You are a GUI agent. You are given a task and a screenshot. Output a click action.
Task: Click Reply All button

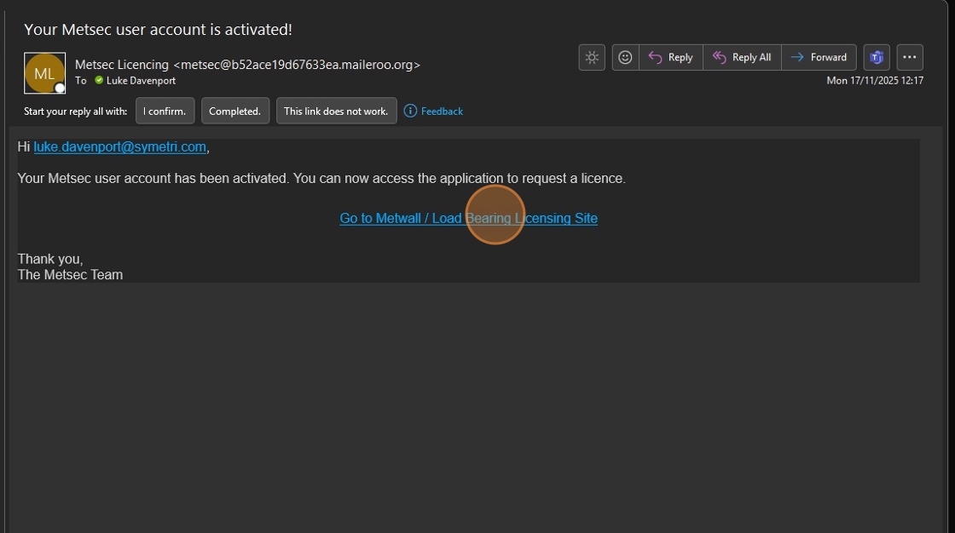click(x=742, y=57)
